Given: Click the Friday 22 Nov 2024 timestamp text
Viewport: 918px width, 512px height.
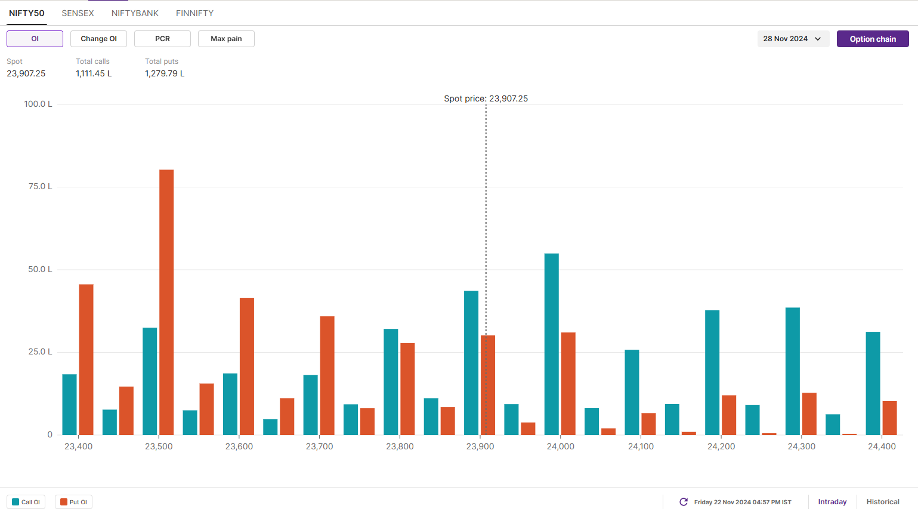Looking at the screenshot, I should (743, 502).
